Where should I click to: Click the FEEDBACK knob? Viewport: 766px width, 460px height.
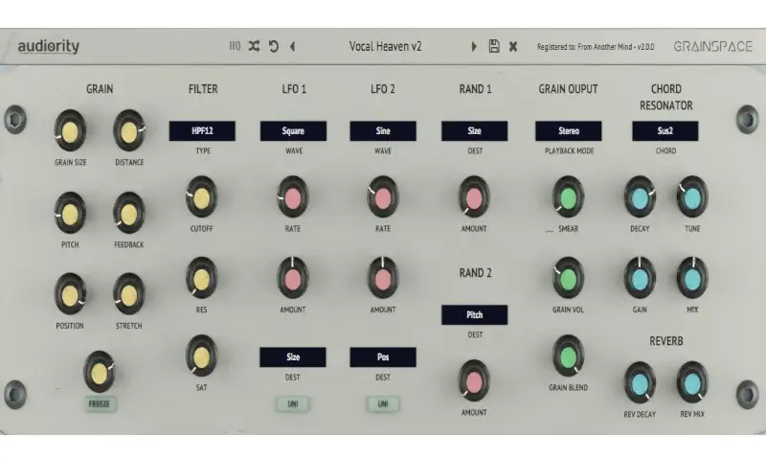coord(129,214)
